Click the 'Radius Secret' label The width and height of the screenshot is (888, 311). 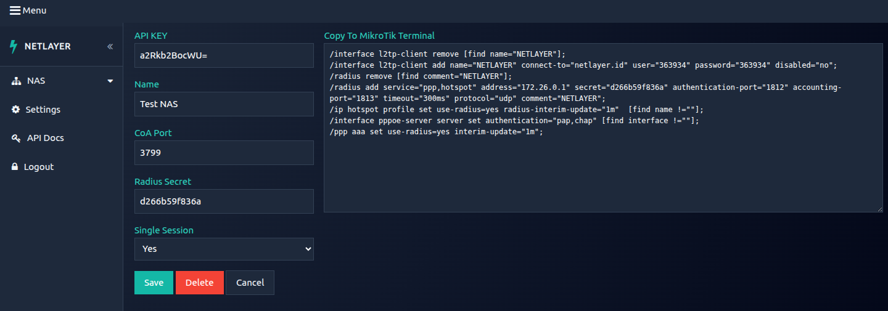pyautogui.click(x=163, y=182)
